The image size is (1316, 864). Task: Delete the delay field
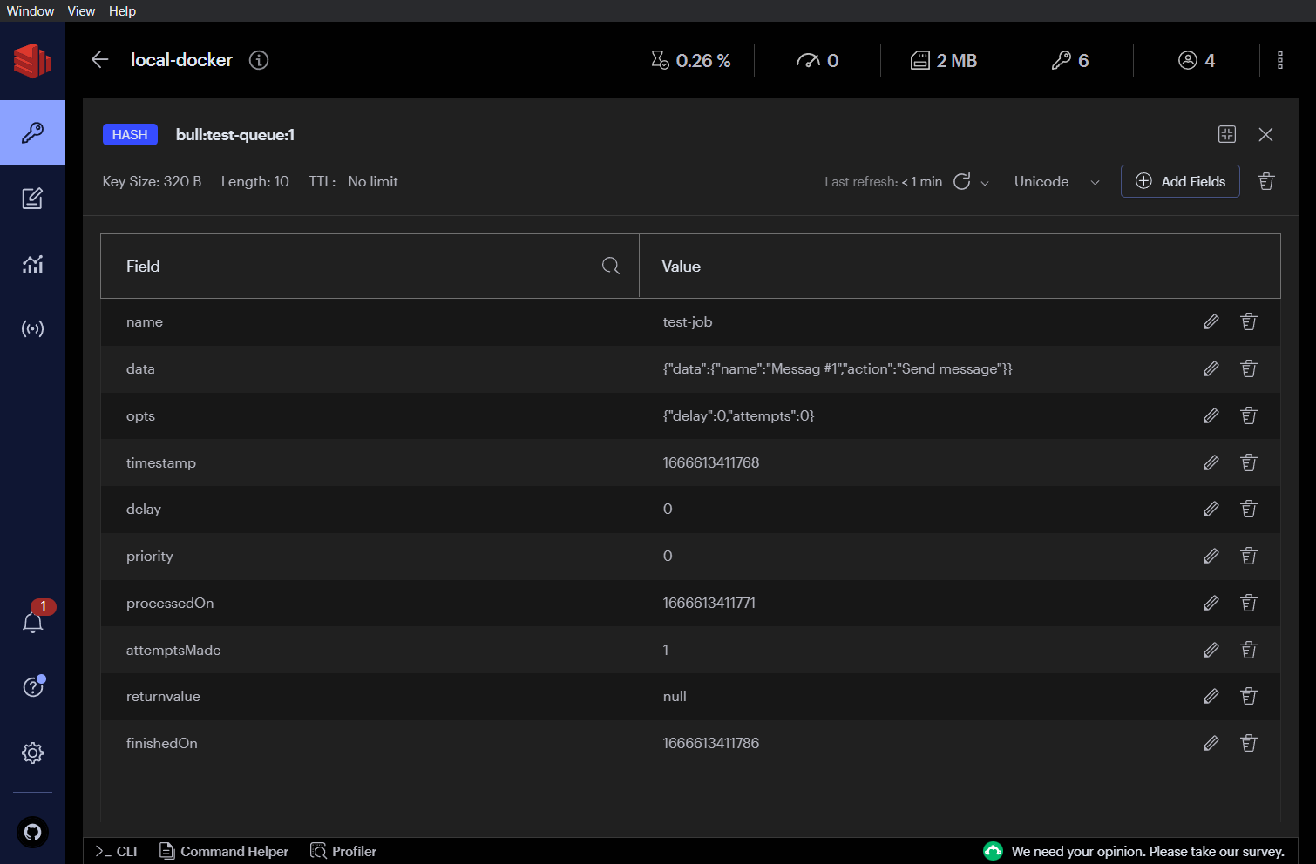point(1249,509)
